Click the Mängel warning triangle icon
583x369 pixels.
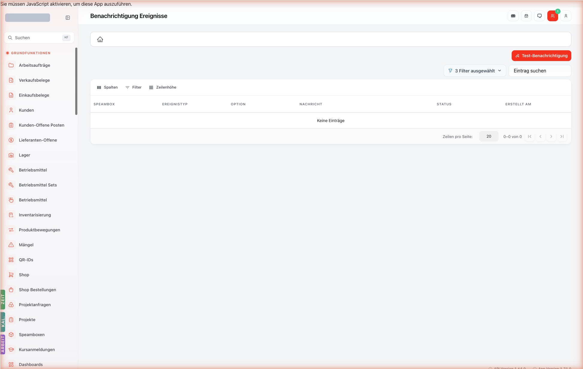click(11, 245)
